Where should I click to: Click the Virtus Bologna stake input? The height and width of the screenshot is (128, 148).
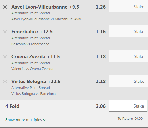128,81
